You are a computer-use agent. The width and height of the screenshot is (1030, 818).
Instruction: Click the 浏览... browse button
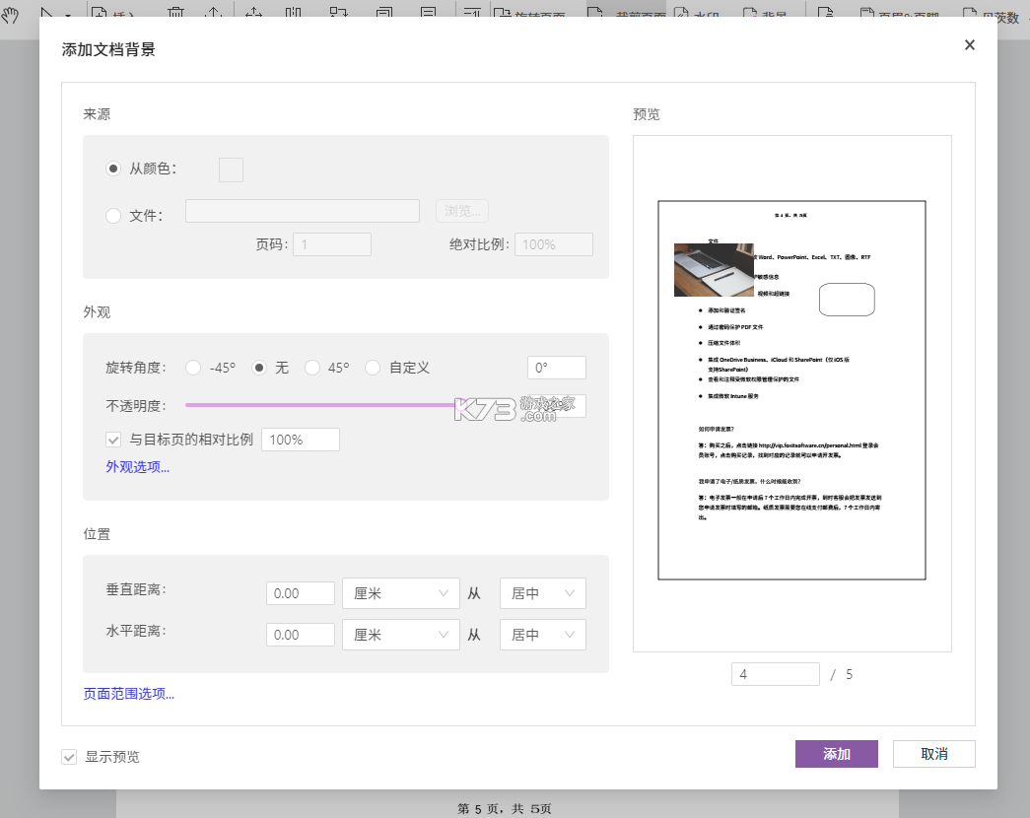pyautogui.click(x=462, y=211)
